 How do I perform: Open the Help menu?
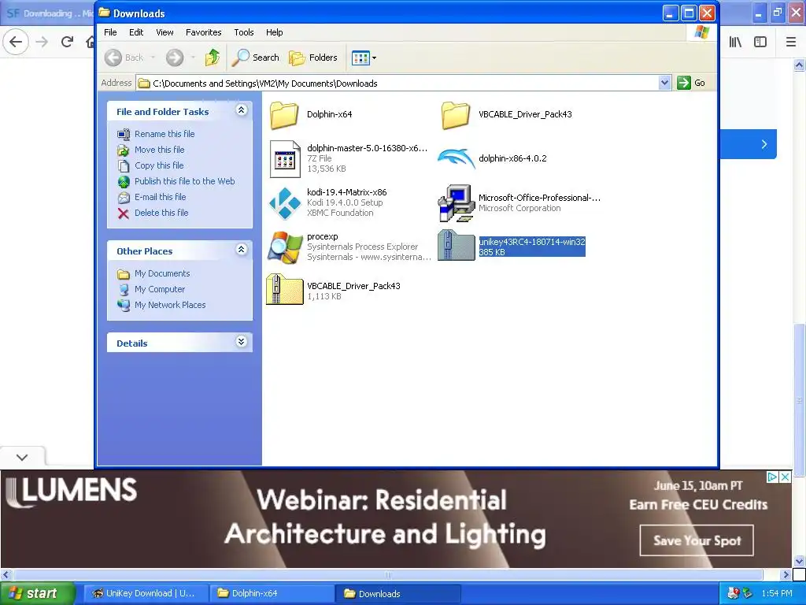tap(275, 32)
